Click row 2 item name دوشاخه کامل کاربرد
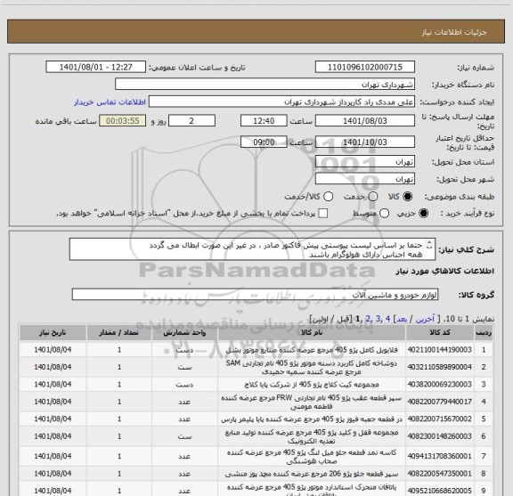The width and height of the screenshot is (513, 496). pyautogui.click(x=312, y=367)
